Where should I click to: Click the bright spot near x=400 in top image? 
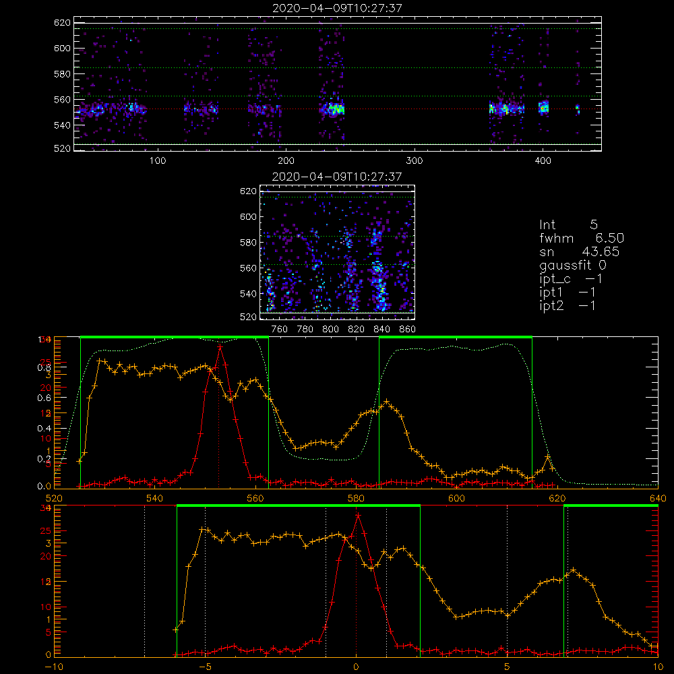click(x=544, y=107)
